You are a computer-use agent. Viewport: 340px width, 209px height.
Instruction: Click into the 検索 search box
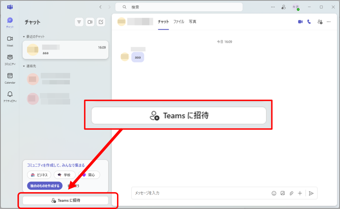pos(179,7)
